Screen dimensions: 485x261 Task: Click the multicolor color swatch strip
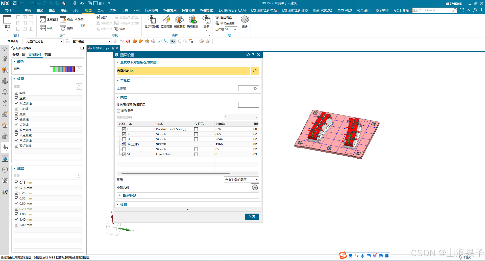[63, 69]
